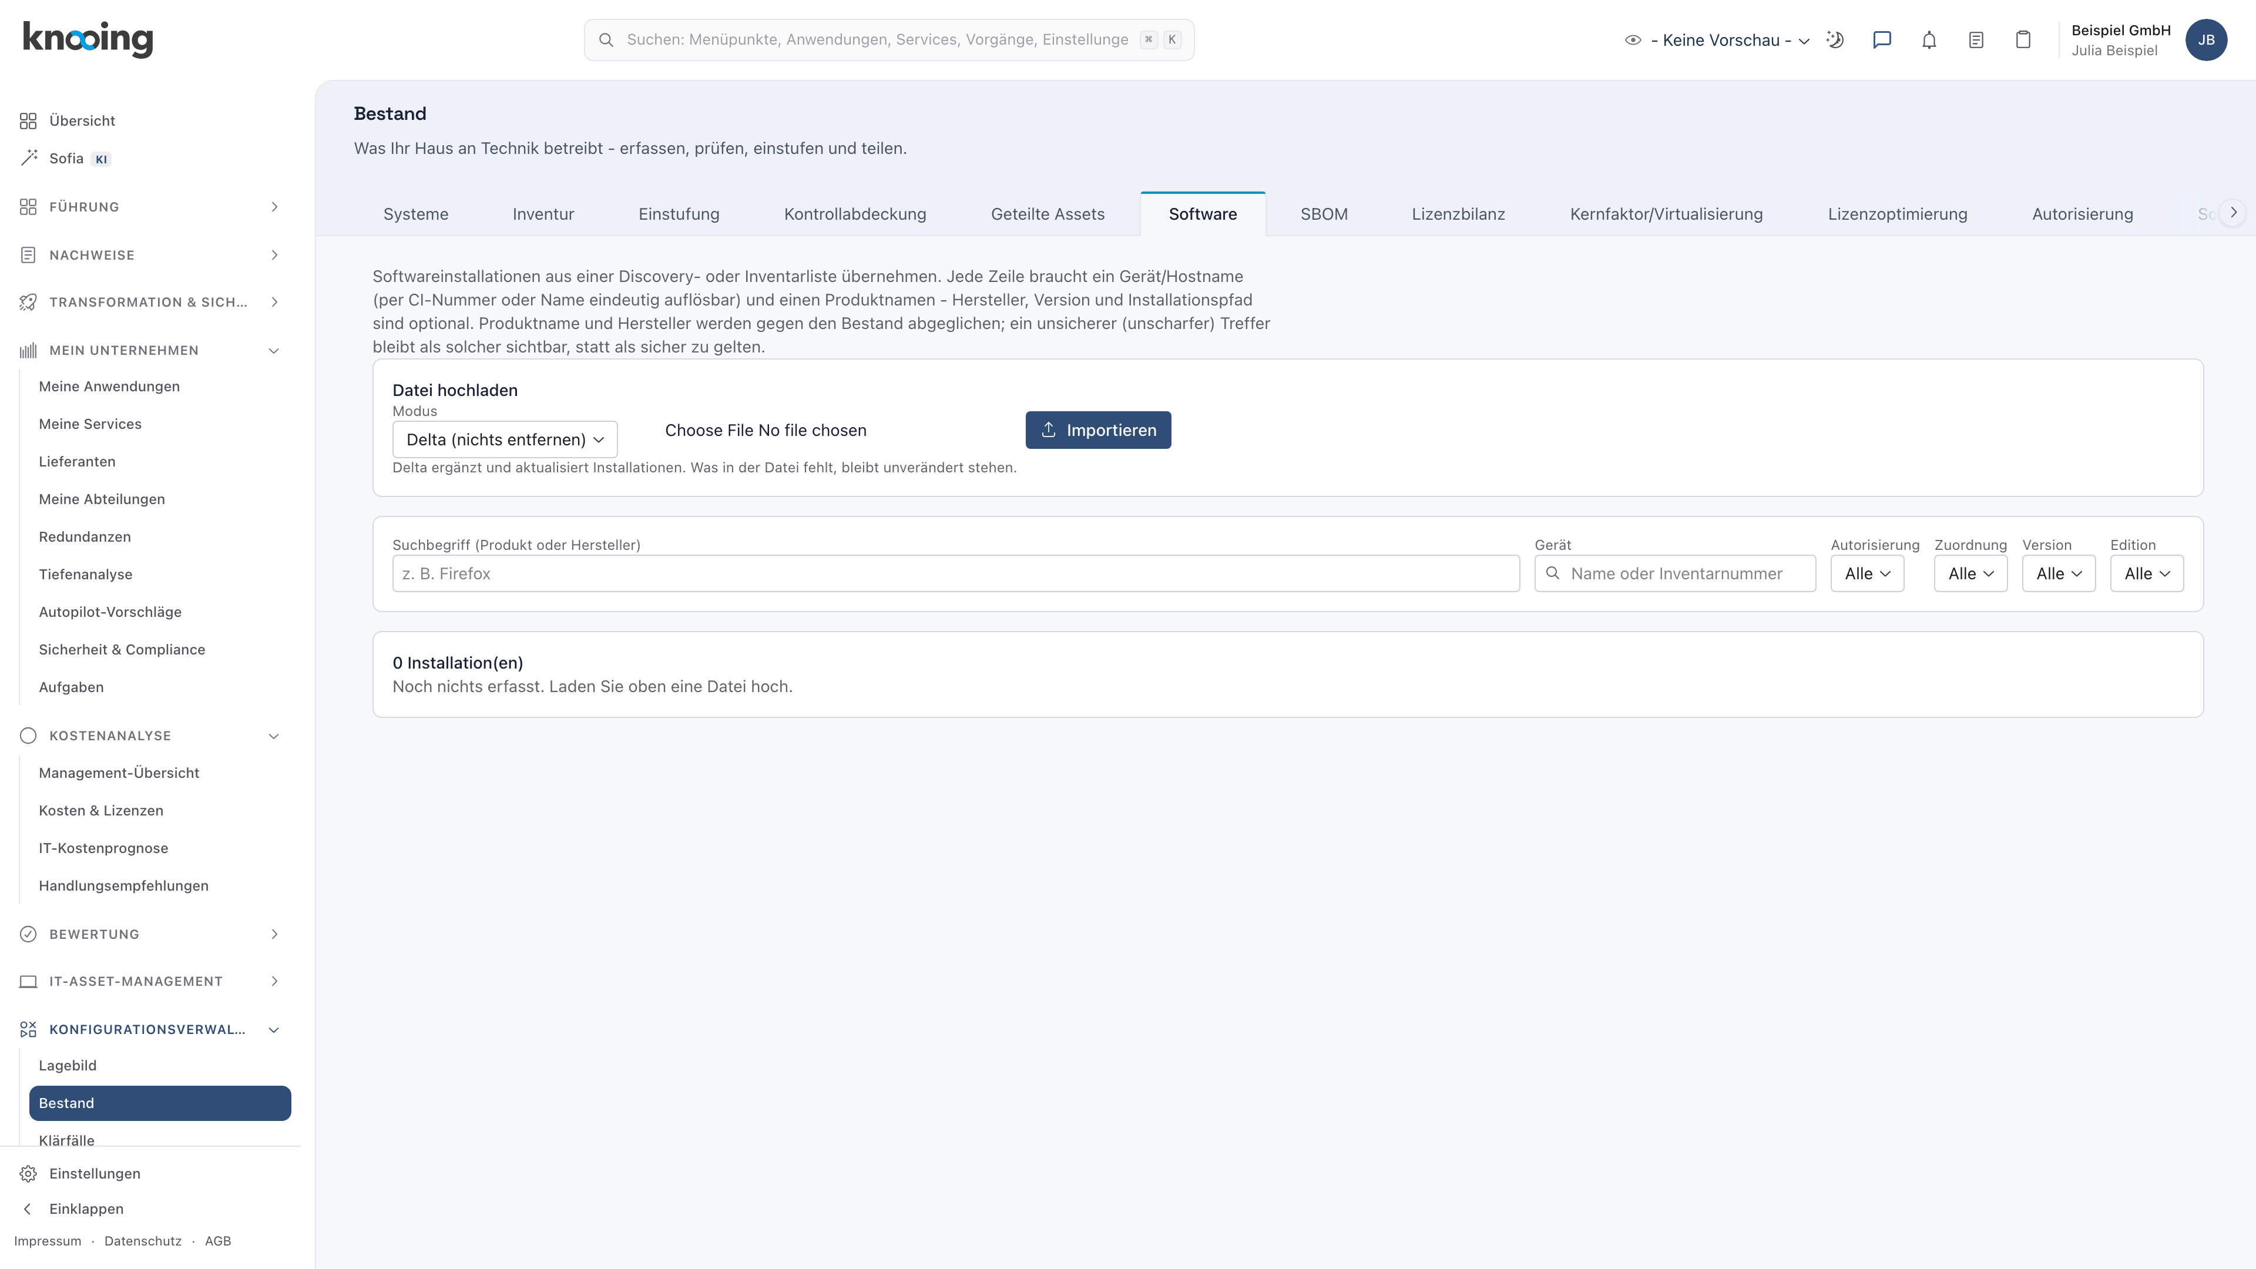Viewport: 2256px width, 1269px height.
Task: Click Choose File to select upload
Action: (x=709, y=430)
